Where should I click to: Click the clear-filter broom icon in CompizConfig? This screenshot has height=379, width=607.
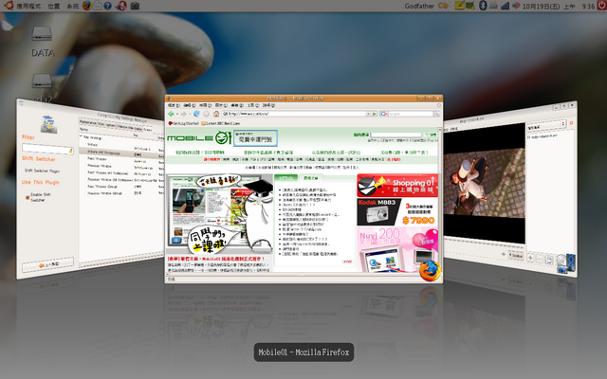click(x=70, y=151)
